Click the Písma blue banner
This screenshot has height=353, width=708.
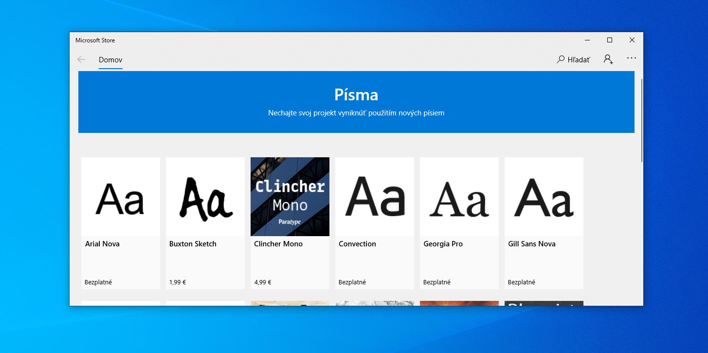pos(356,102)
